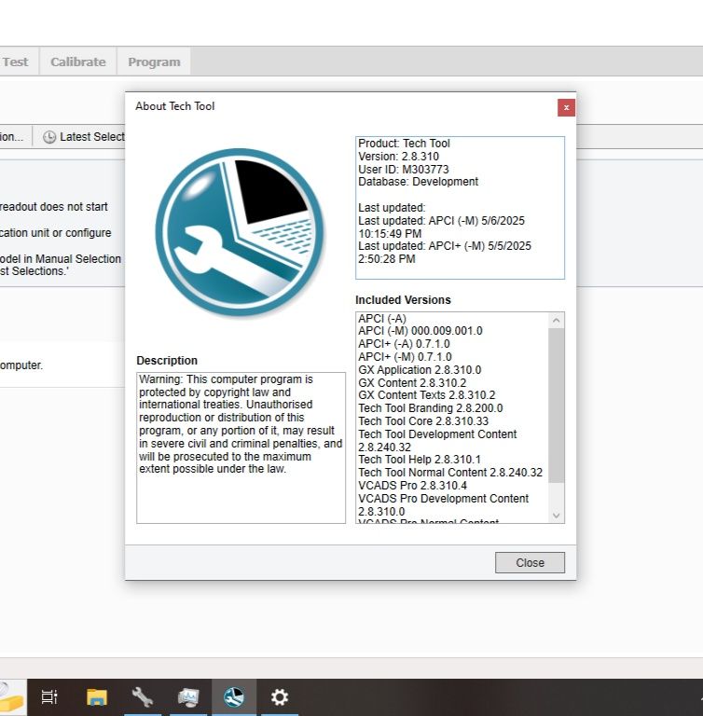703x716 pixels.
Task: Select 'GX Content 2.8.310.2' entry
Action: [x=412, y=382]
